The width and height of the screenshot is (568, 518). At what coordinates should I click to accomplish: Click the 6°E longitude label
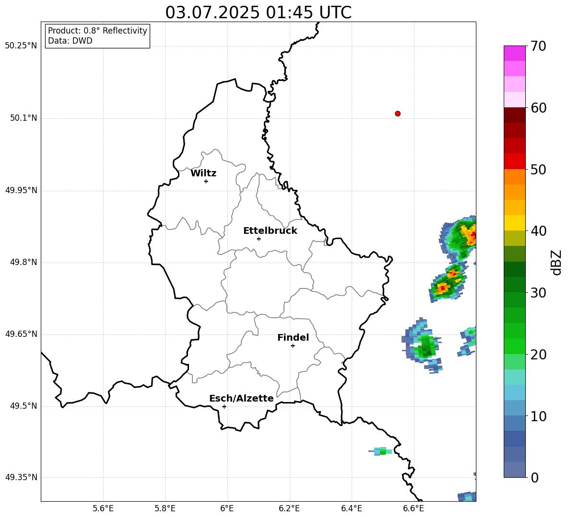[227, 508]
